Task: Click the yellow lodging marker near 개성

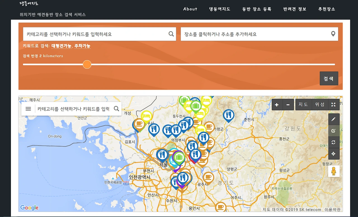Action: pos(146,116)
